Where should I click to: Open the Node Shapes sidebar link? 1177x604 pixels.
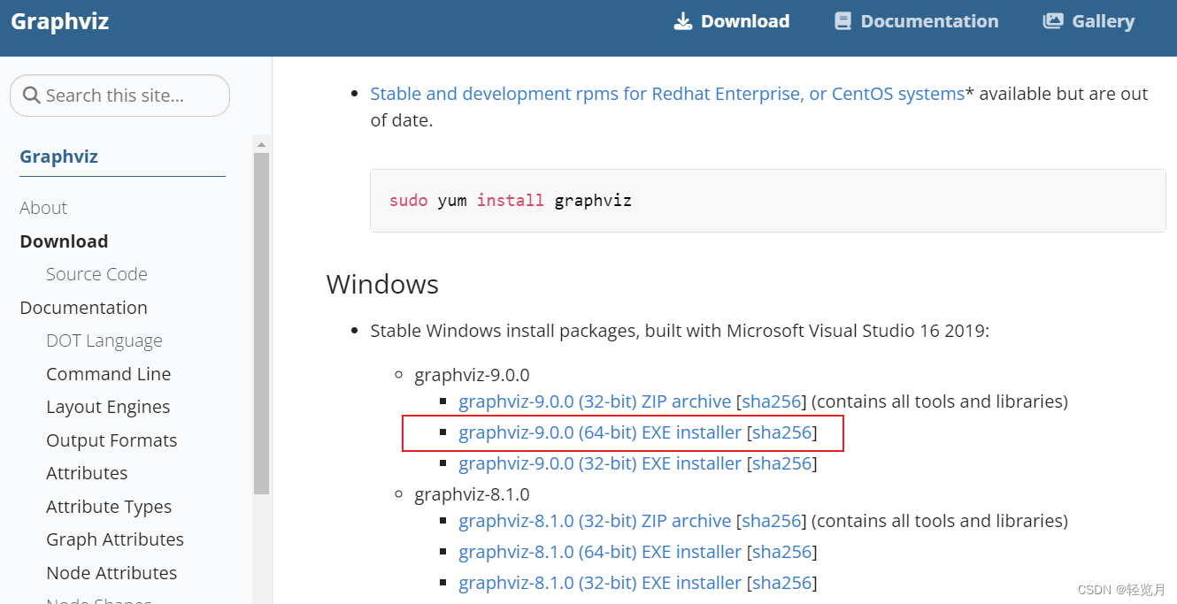(x=97, y=600)
